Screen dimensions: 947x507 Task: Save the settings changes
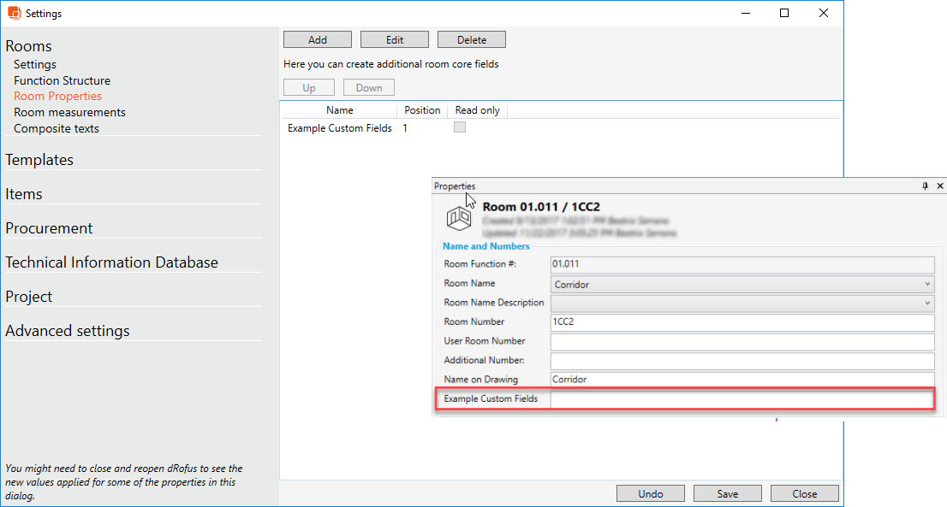click(728, 493)
